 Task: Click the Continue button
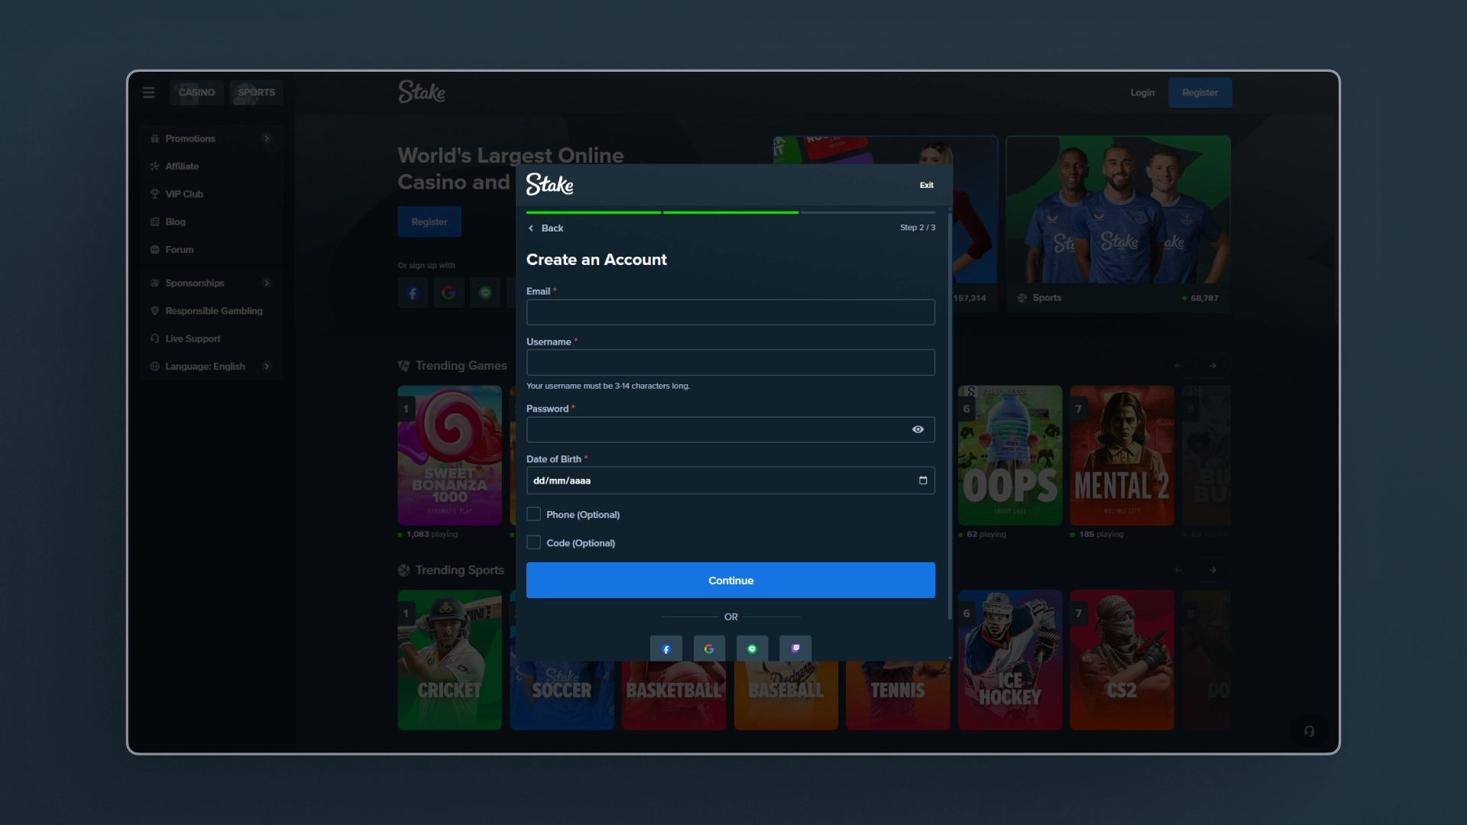(730, 581)
